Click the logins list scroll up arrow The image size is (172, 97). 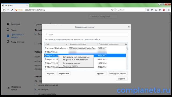click(x=127, y=47)
